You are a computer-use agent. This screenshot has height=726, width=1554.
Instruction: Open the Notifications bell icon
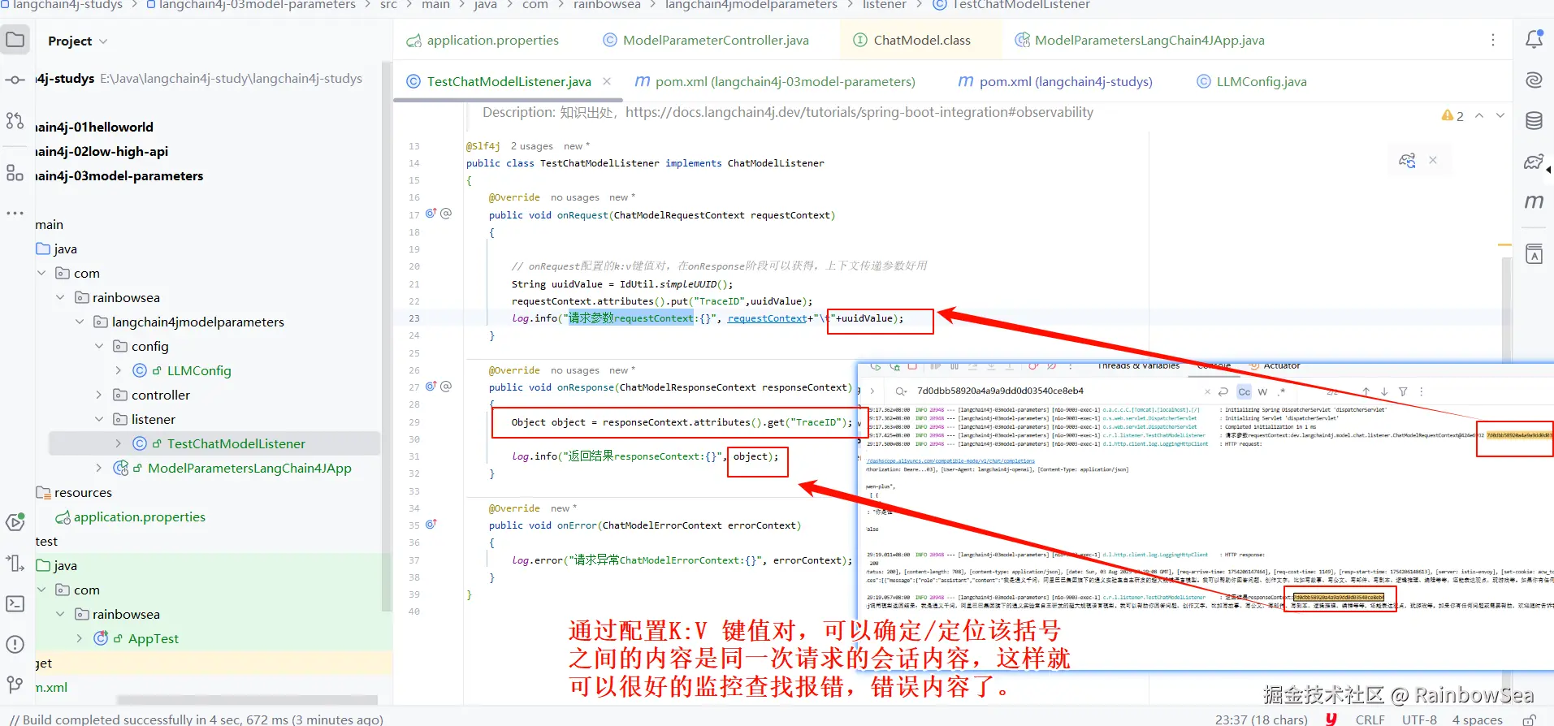pyautogui.click(x=1534, y=39)
